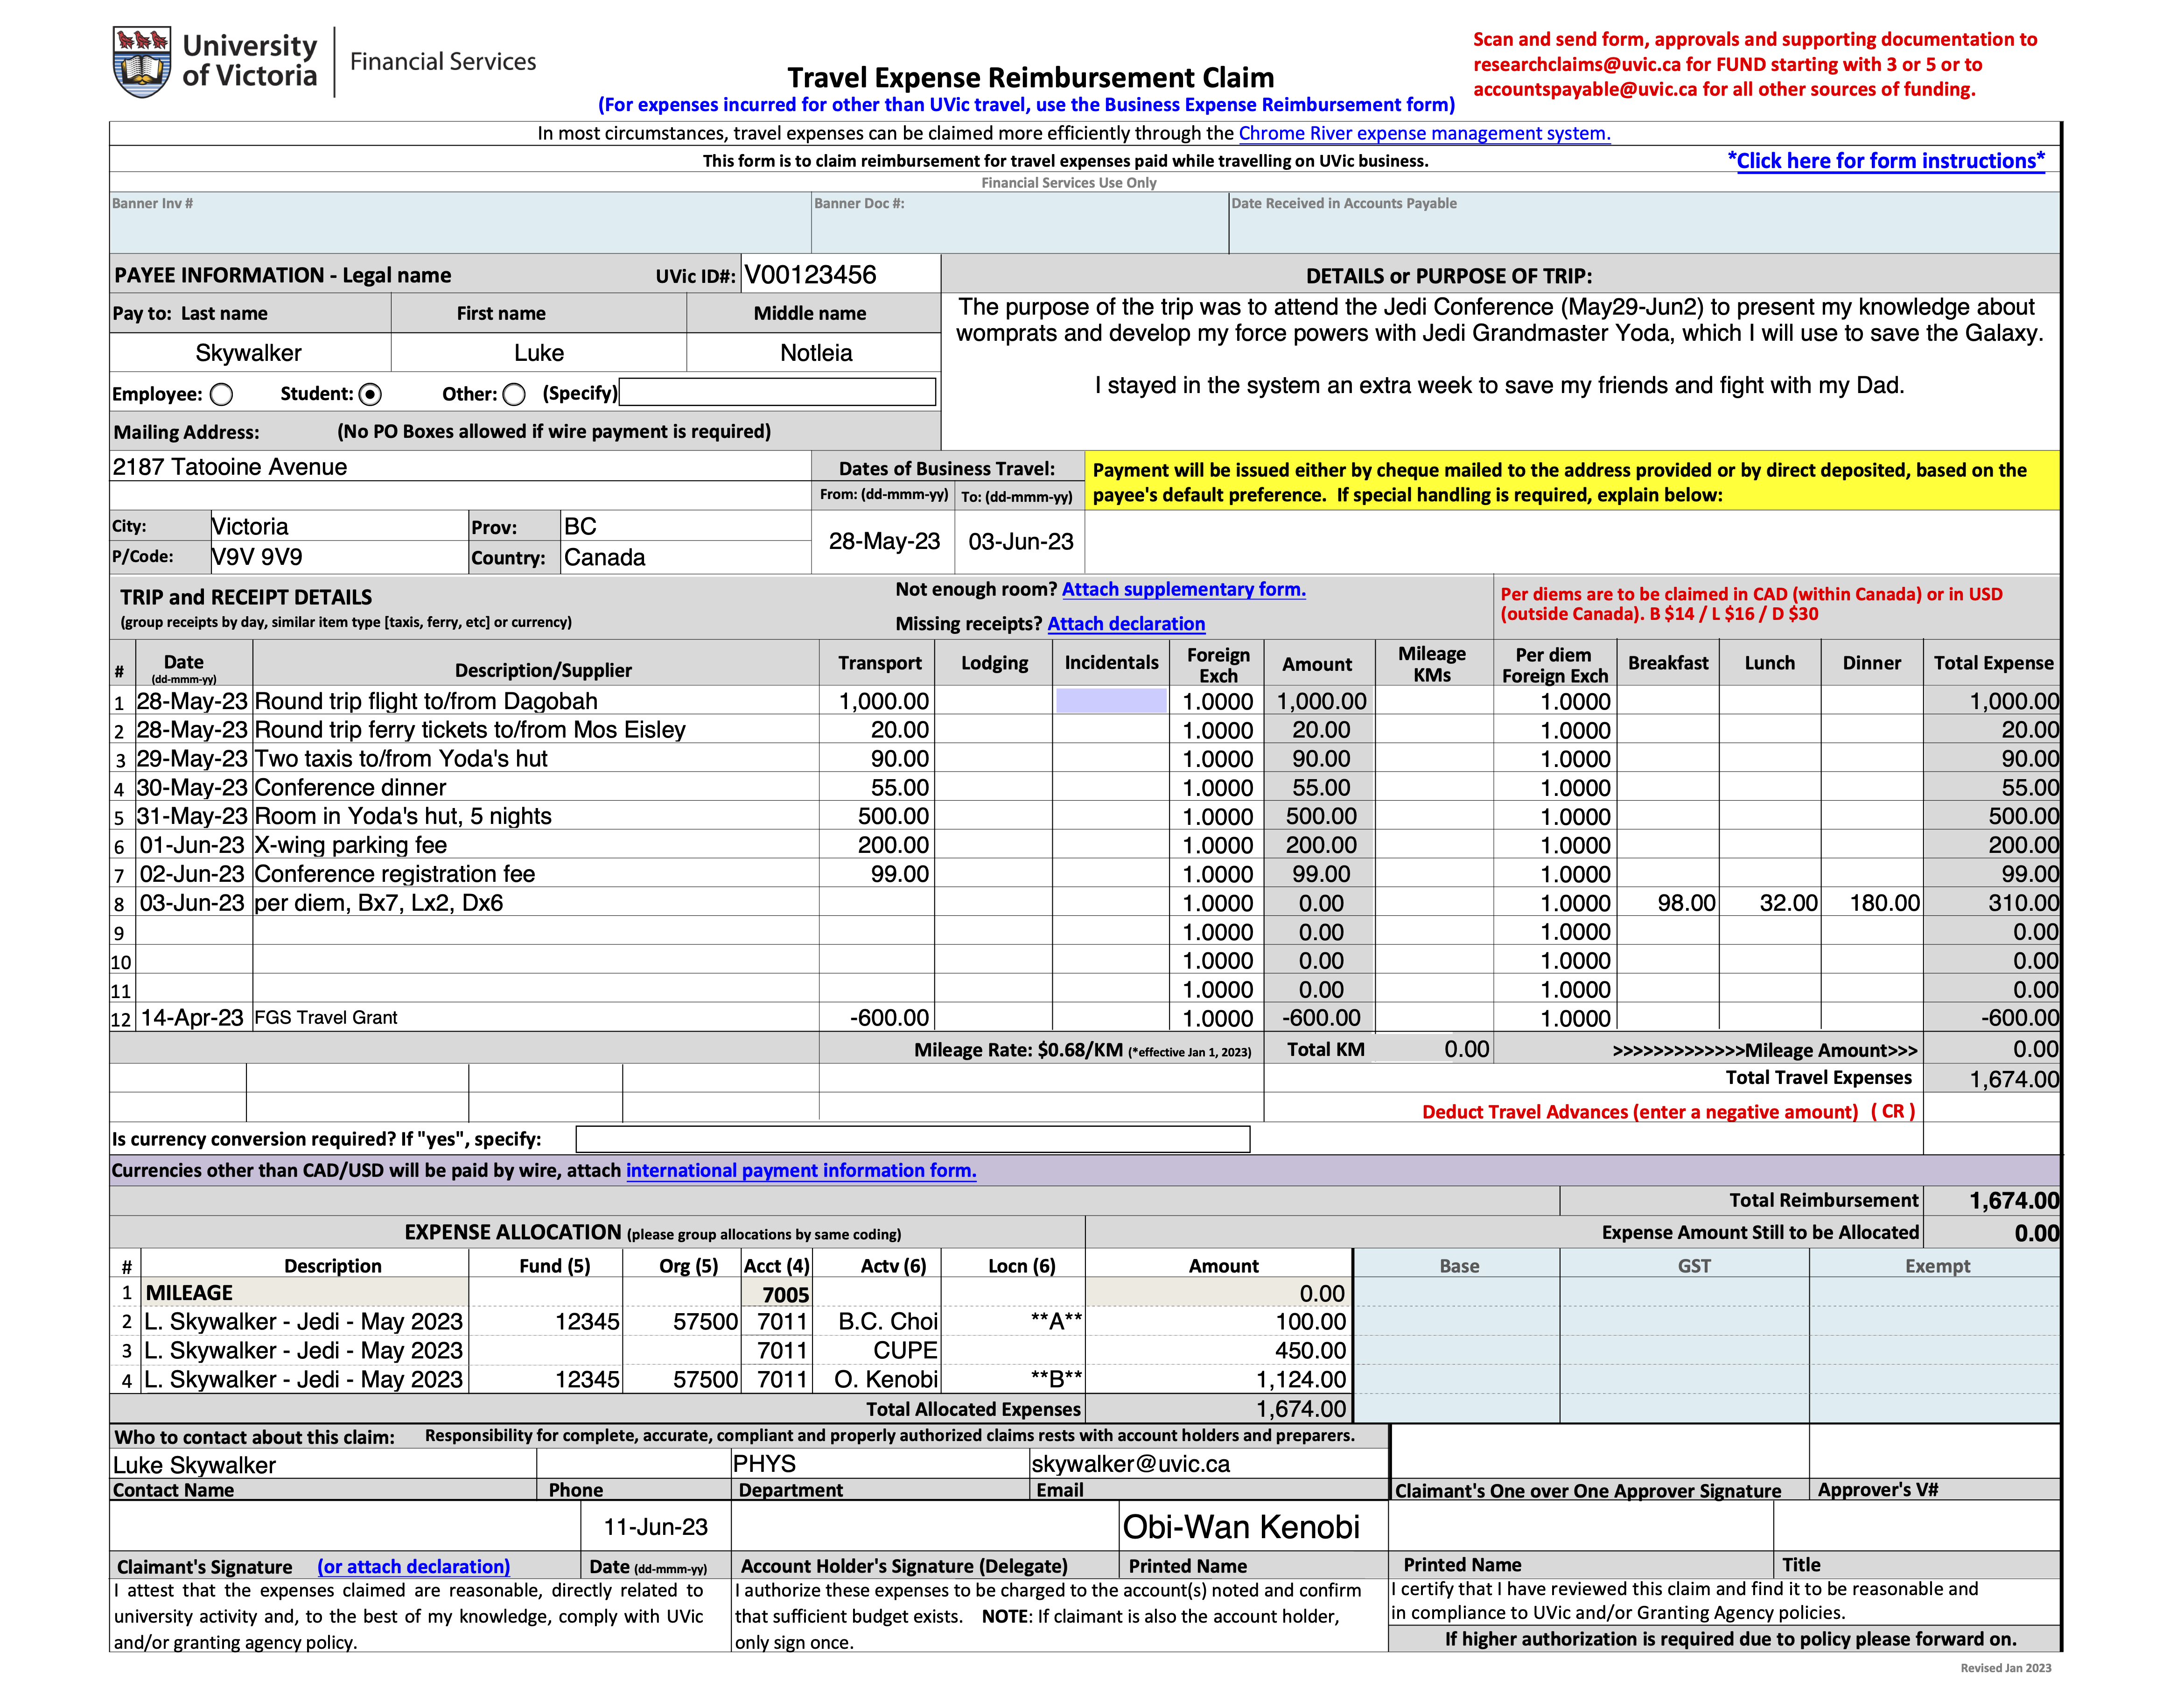Image resolution: width=2184 pixels, height=1688 pixels.
Task: Click the Total Reimbursement value 1,674.00
Action: click(1992, 1201)
